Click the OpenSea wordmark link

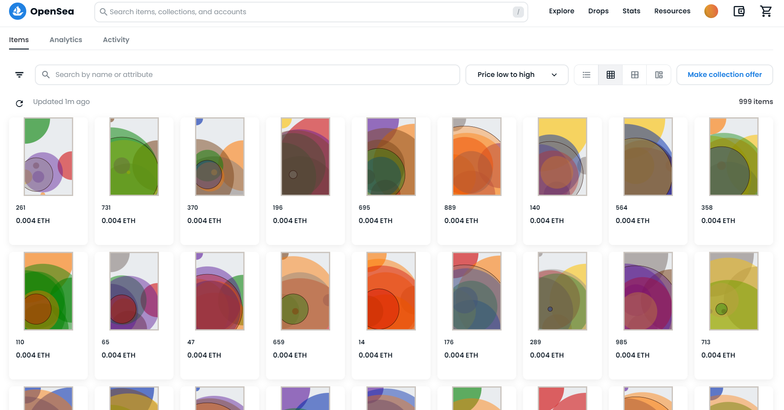[x=52, y=12]
